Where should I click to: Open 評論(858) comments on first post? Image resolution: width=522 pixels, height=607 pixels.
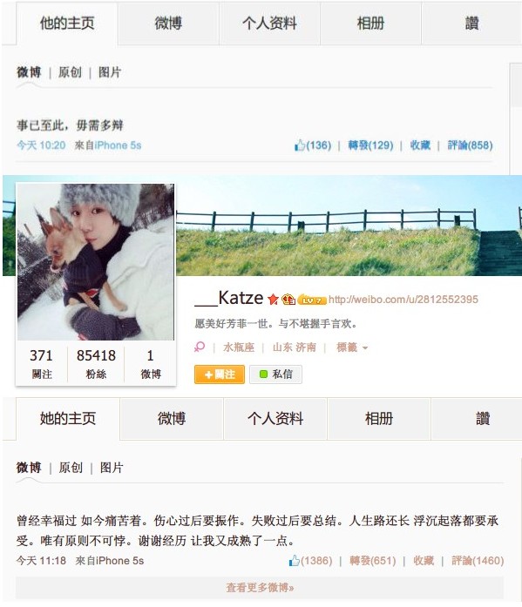click(470, 145)
